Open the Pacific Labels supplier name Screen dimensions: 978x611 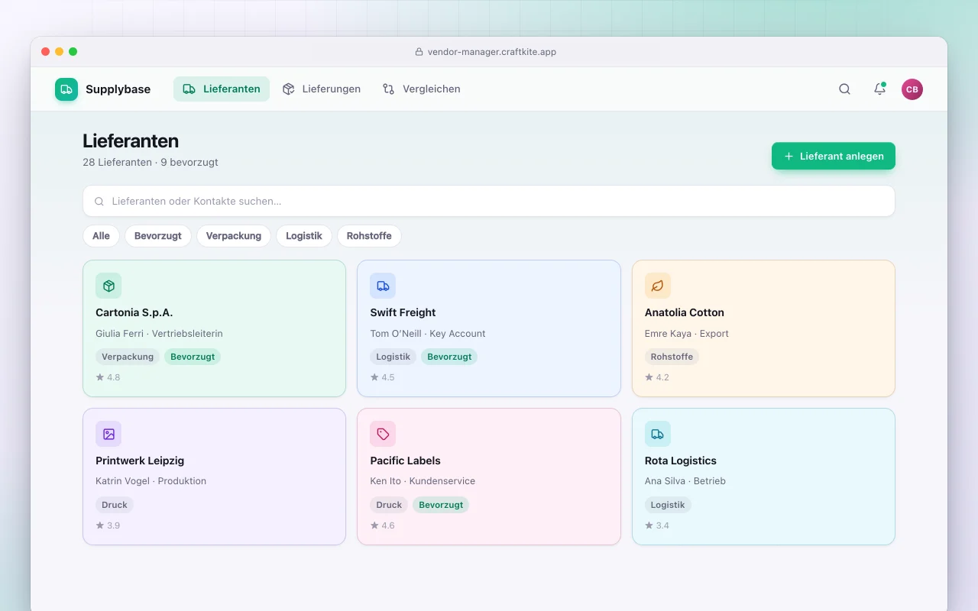point(405,461)
